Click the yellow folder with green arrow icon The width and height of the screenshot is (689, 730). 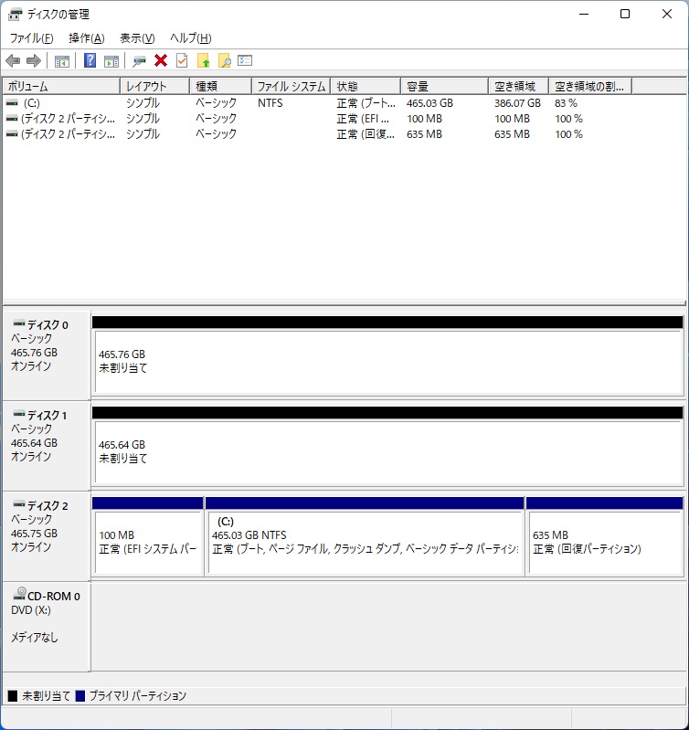204,60
